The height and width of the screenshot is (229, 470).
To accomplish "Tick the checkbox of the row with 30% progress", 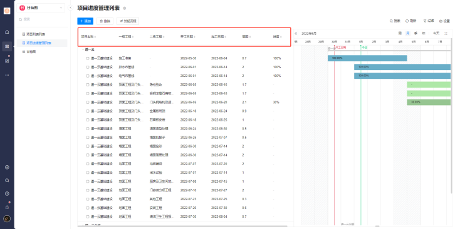I will (x=88, y=103).
